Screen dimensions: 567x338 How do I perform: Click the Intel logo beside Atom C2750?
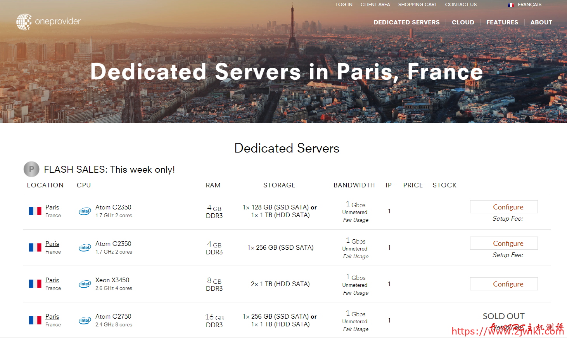pyautogui.click(x=85, y=321)
